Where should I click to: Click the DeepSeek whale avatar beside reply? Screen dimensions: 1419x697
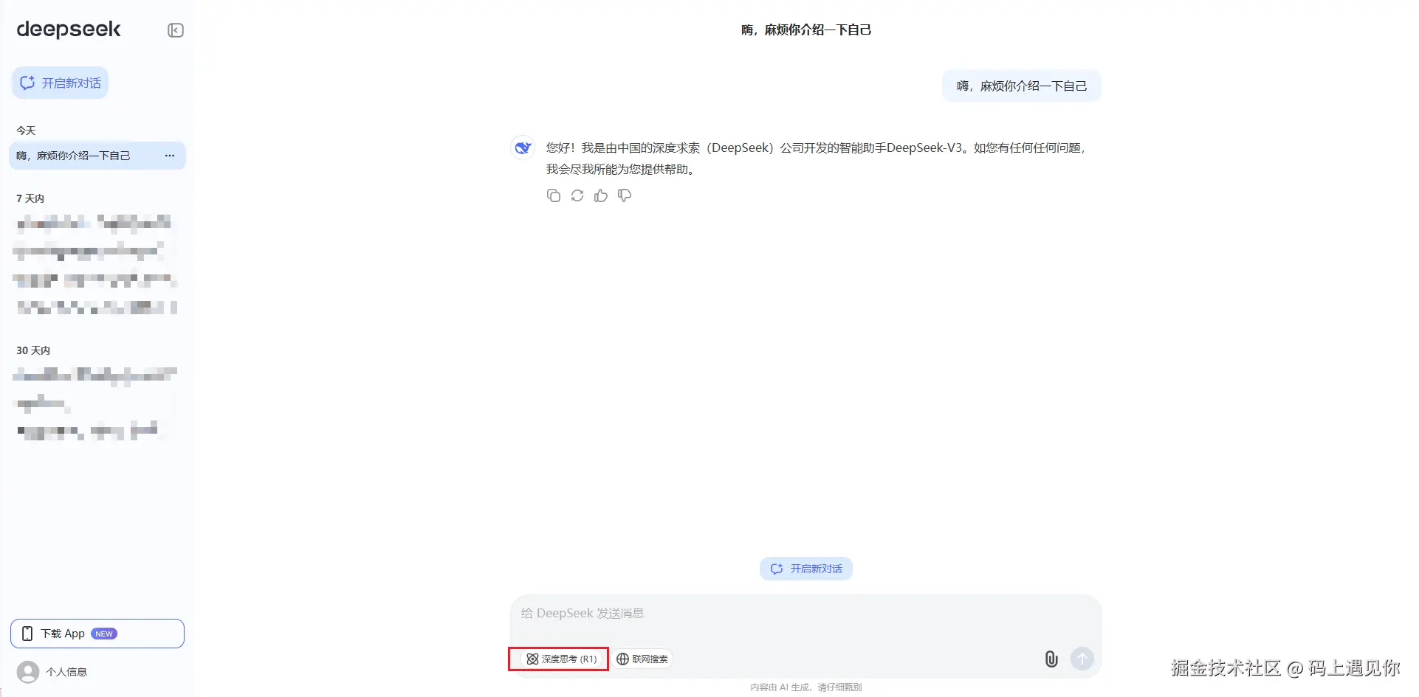pos(523,148)
